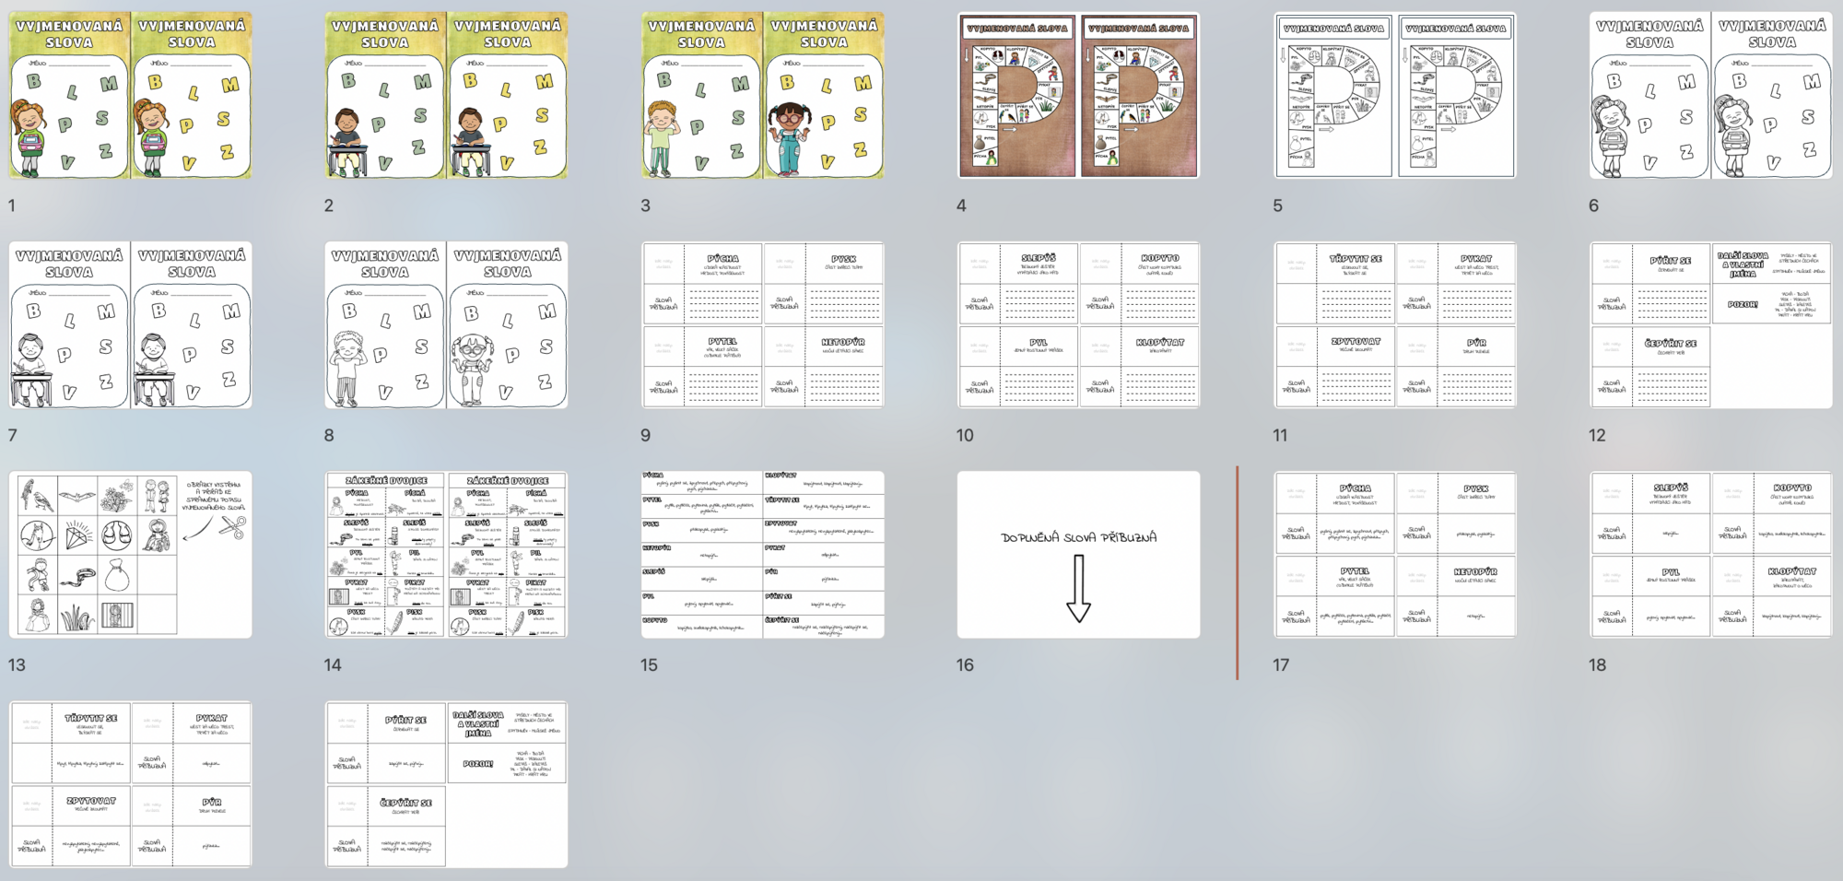Select slide 16, Doplněná slova příbuzná arrow
The width and height of the screenshot is (1843, 881).
1078,554
